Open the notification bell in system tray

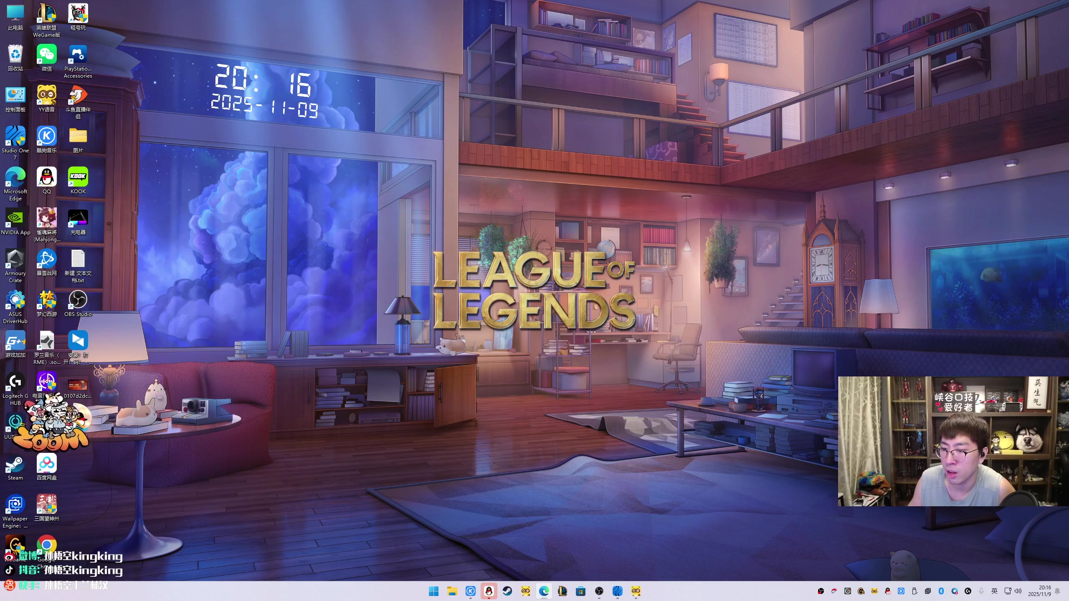pyautogui.click(x=1057, y=591)
